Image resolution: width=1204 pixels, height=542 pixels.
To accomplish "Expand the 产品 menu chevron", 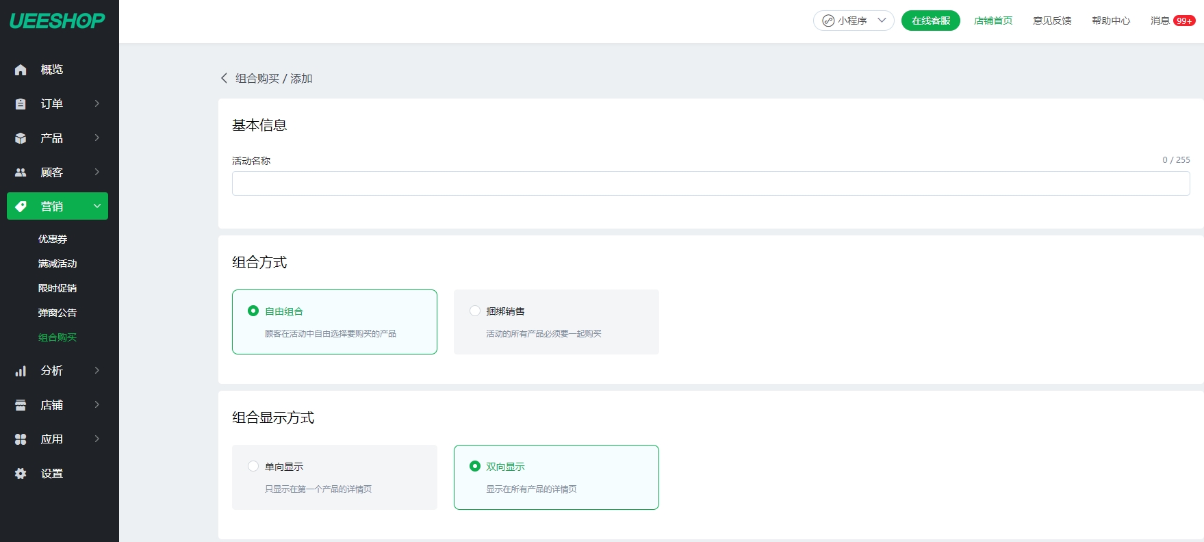I will (97, 138).
